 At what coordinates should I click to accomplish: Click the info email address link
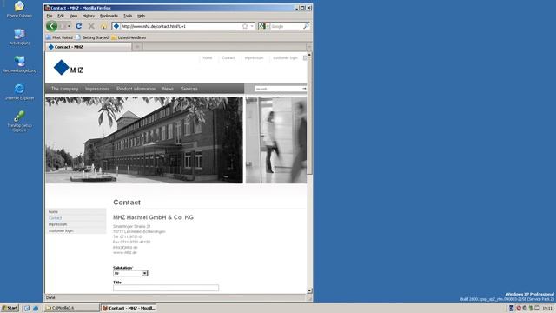point(125,247)
